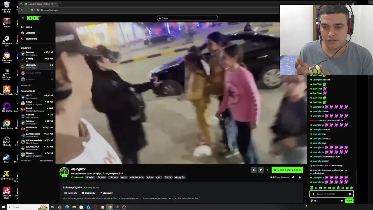
Task: Open the Kick hamburger sidebar menu
Action: tap(23, 18)
